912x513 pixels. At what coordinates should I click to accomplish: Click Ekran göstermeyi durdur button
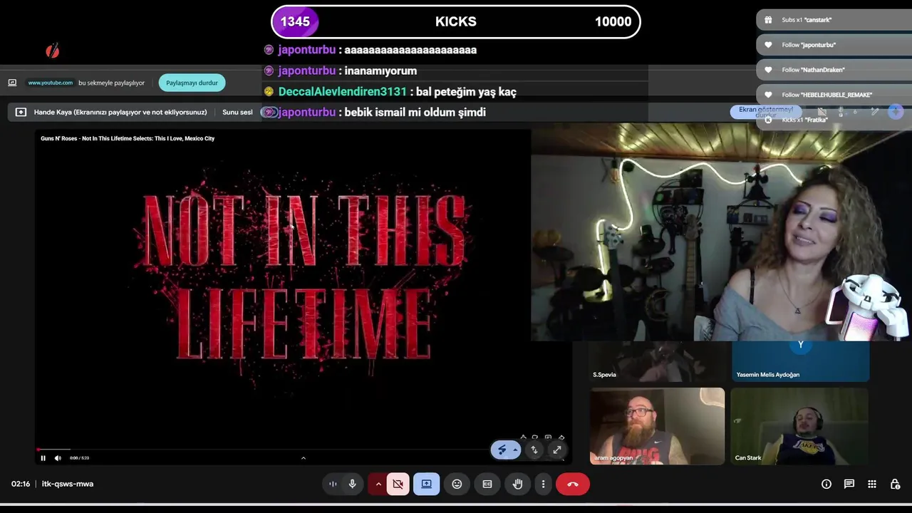[x=766, y=112]
